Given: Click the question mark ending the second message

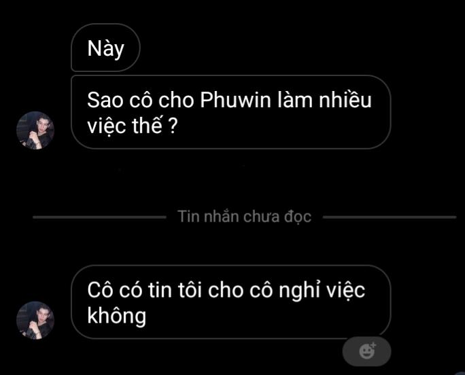Looking at the screenshot, I should pos(173,126).
